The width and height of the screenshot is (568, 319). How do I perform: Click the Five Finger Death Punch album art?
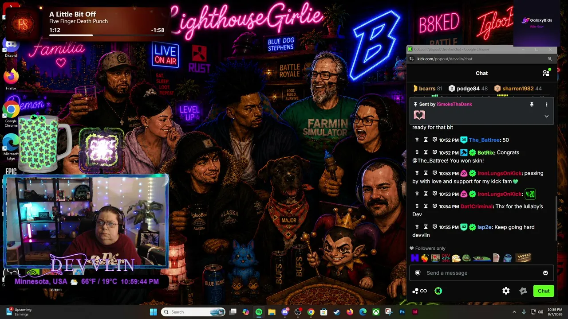(x=23, y=23)
